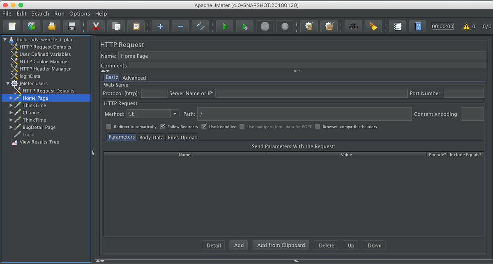Open the Search menu
The image size is (493, 264).
[x=40, y=14]
